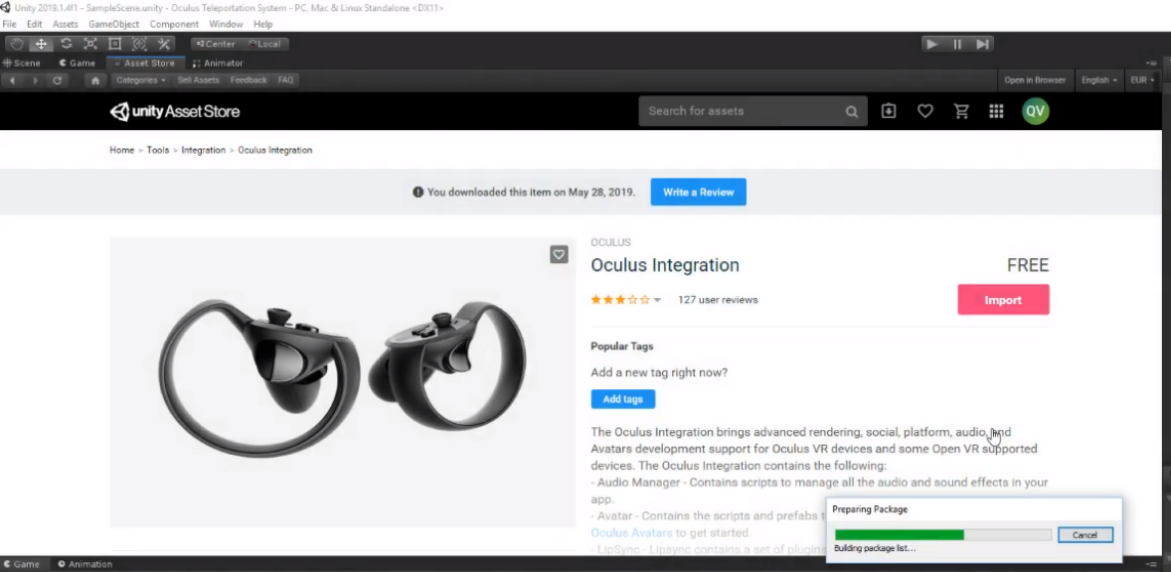Click the Write a Review button

coord(698,193)
